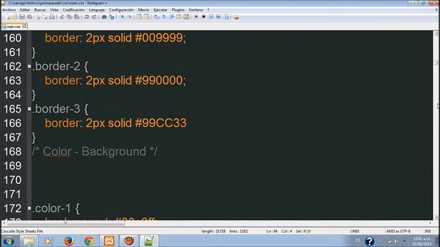Click the Save recorded macro icon
This screenshot has width=440, height=247.
click(x=226, y=17)
